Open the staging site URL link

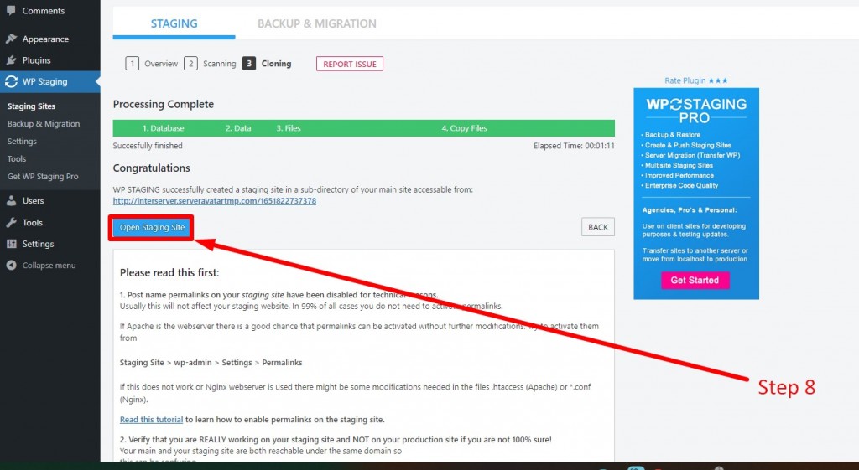coord(214,201)
